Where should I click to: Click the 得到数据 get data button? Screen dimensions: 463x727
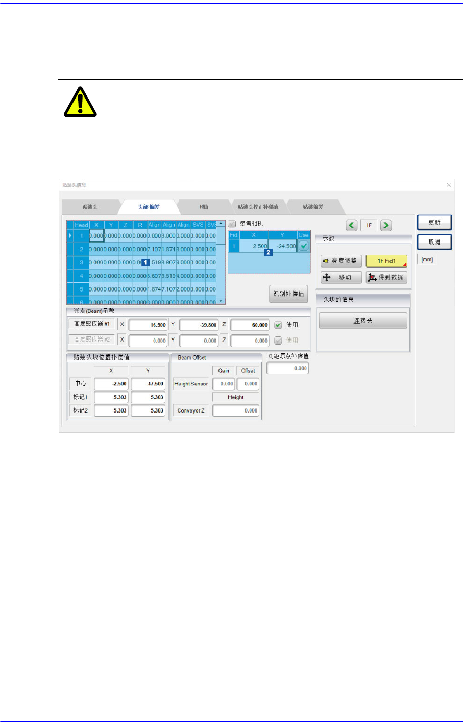click(x=386, y=277)
